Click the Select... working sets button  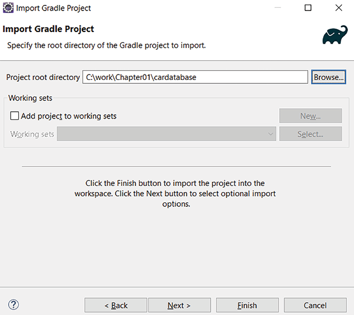(311, 134)
